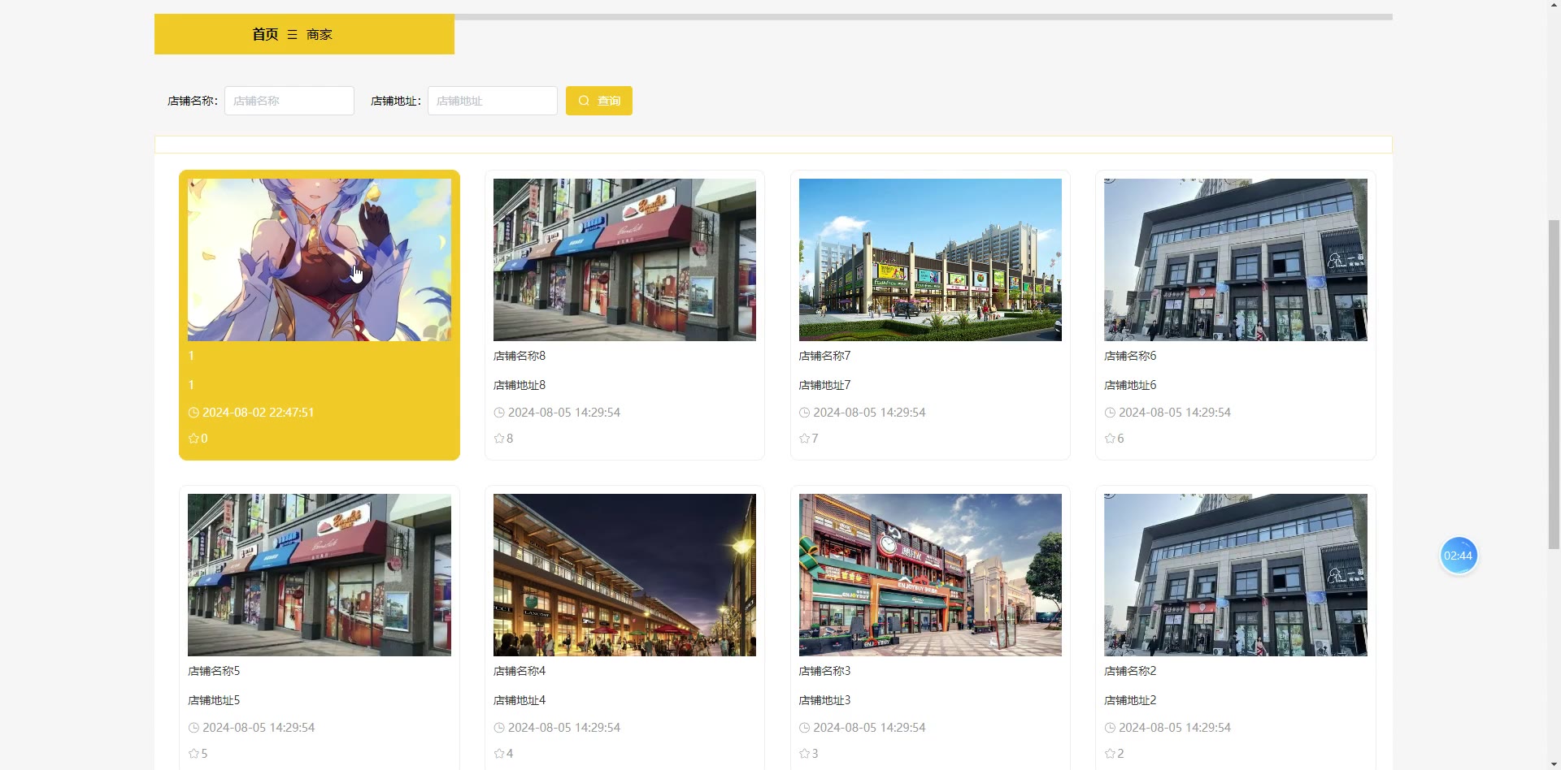Go to 首页 in the breadcrumb
The image size is (1561, 770).
click(x=265, y=34)
